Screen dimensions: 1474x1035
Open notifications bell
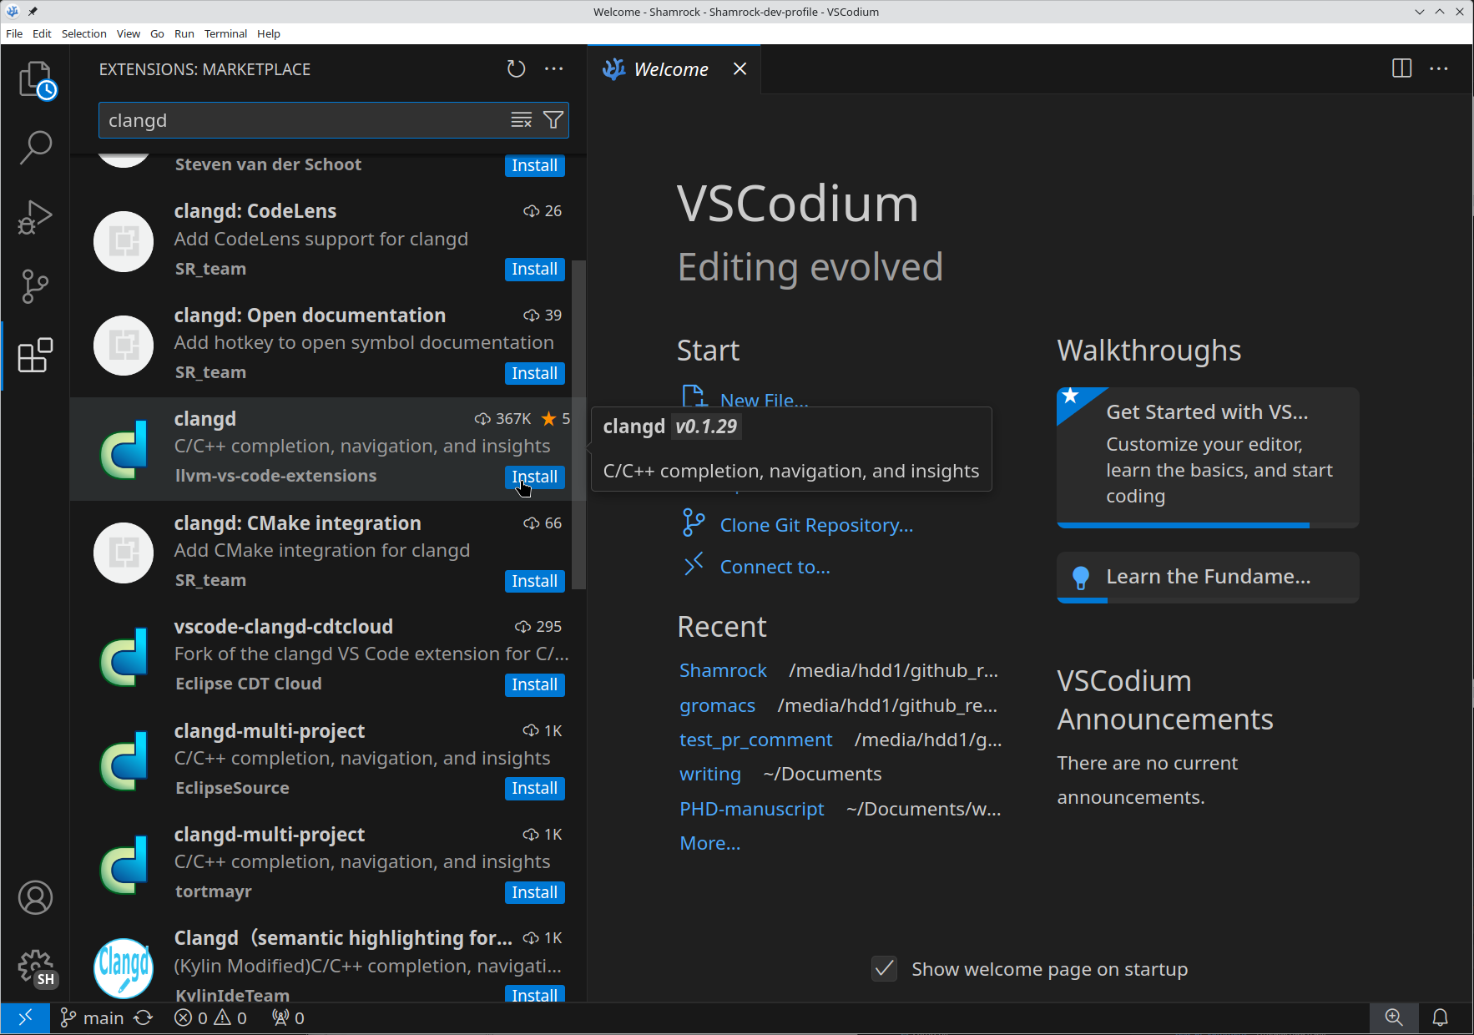(1441, 1017)
